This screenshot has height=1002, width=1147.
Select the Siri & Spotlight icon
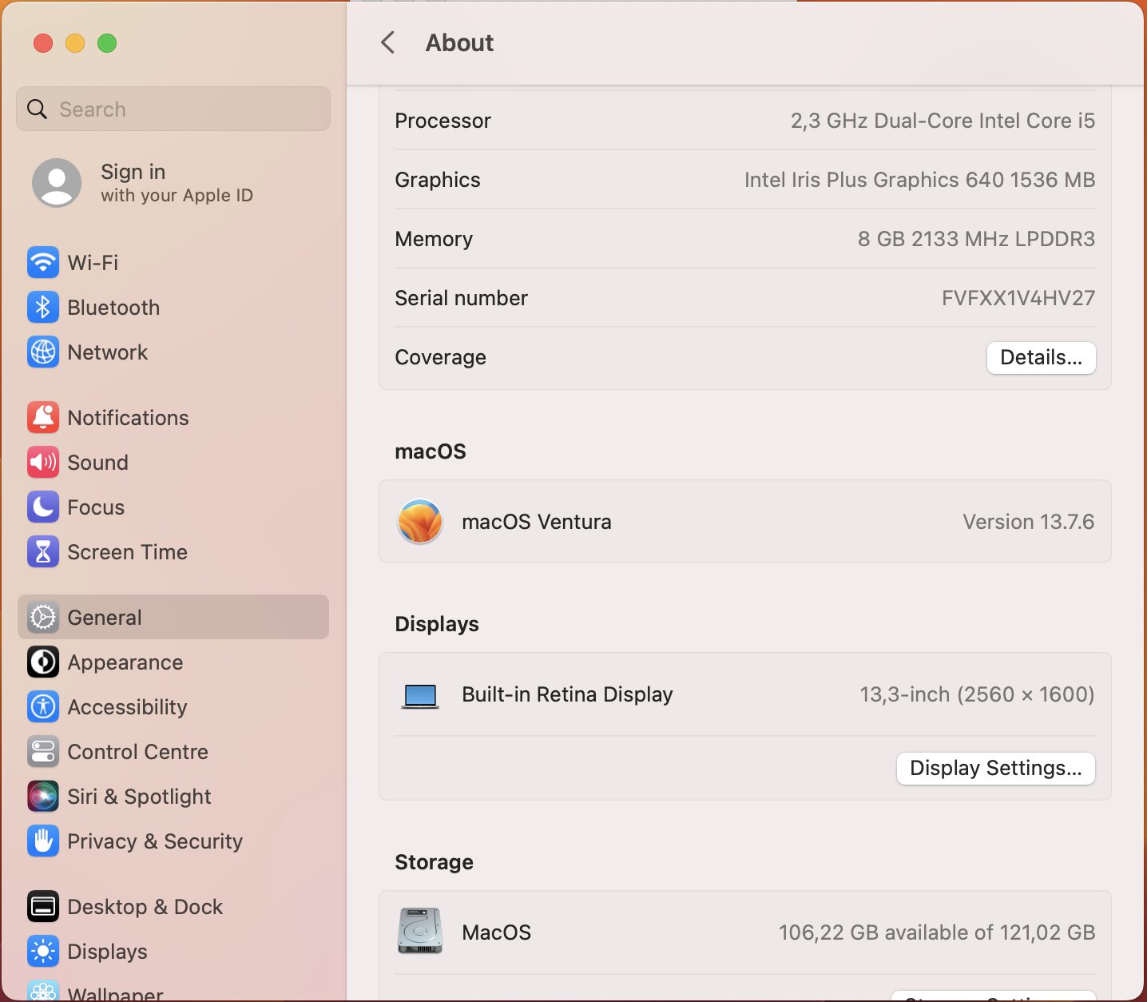click(x=43, y=796)
